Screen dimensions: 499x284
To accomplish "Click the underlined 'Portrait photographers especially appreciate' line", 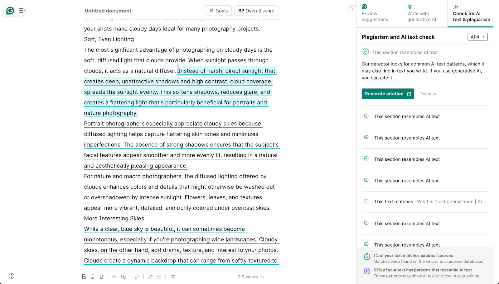I will [172, 124].
